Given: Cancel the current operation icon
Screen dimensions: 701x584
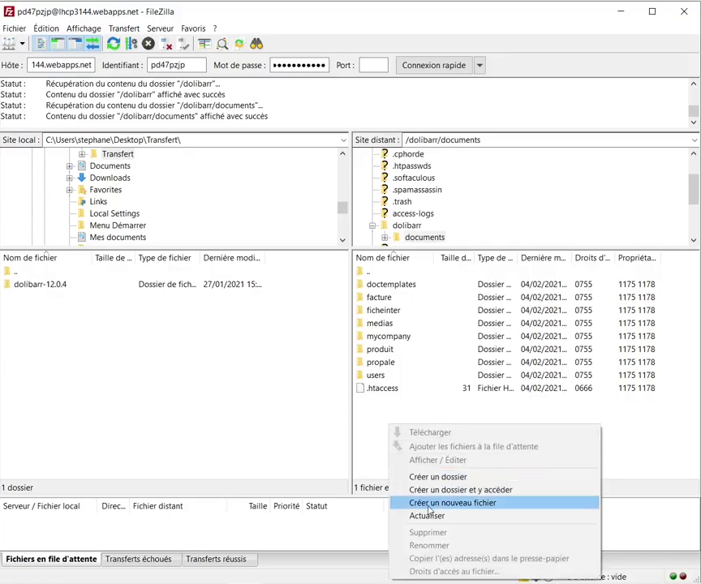Looking at the screenshot, I should [x=148, y=44].
